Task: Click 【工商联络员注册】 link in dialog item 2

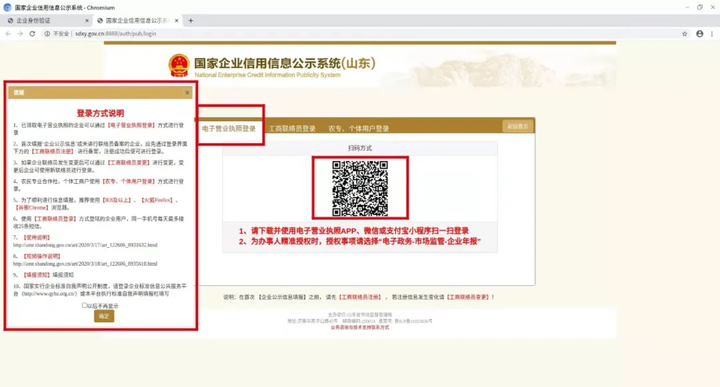Action: pyautogui.click(x=52, y=151)
